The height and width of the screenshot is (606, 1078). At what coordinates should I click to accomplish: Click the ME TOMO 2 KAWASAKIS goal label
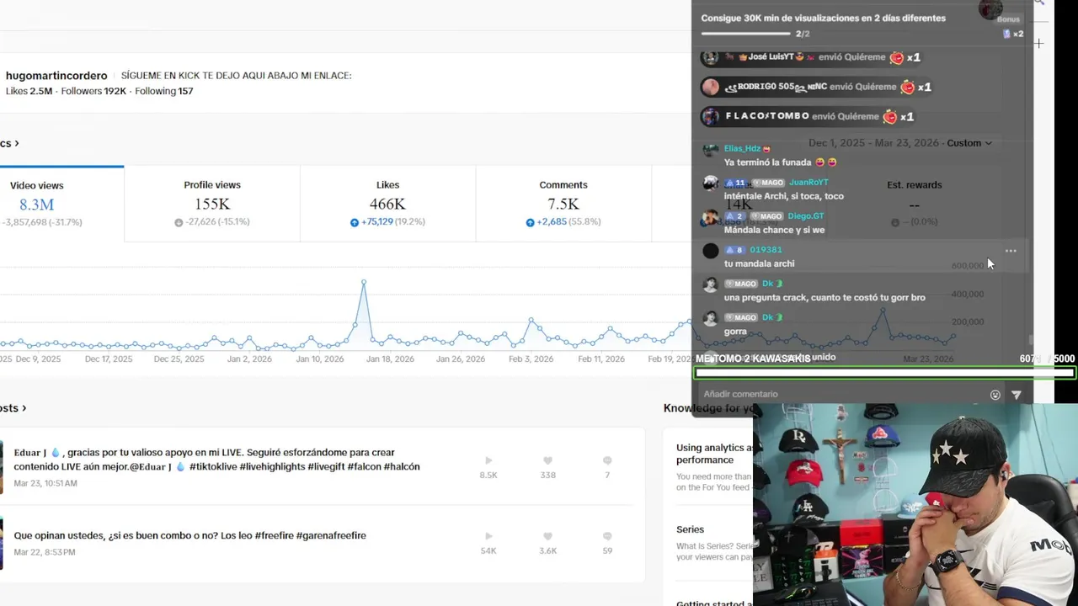(753, 359)
